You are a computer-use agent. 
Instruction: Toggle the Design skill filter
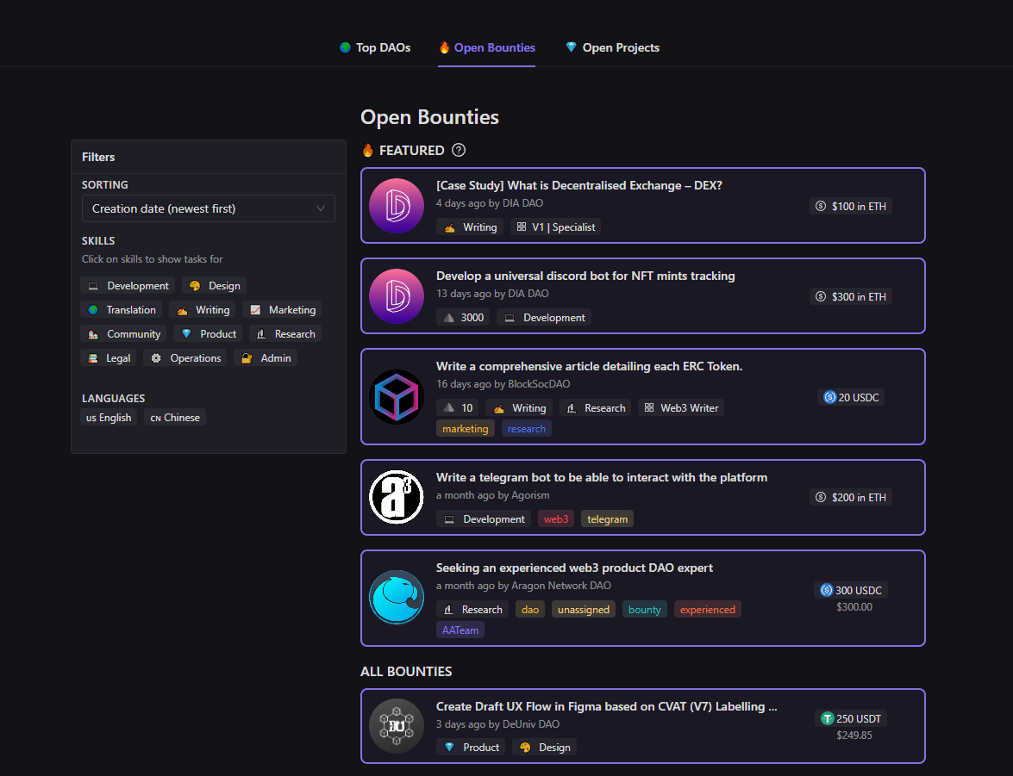[x=215, y=285]
